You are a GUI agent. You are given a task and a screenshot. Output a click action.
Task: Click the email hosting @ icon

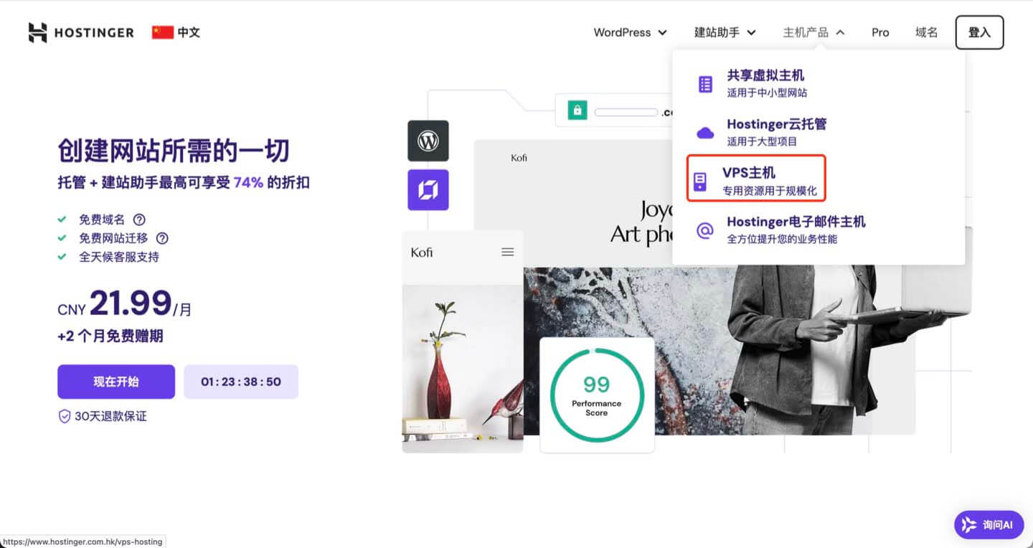coord(705,230)
